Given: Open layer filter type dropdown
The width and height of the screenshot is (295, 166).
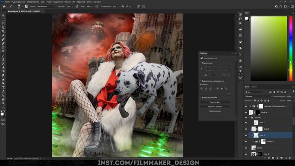Looking at the screenshot, I should [254, 92].
